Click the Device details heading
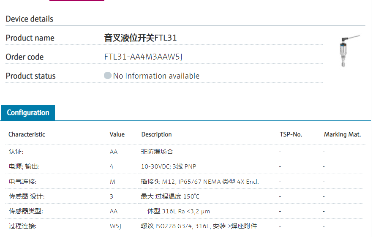The height and width of the screenshot is (237, 373). click(30, 19)
